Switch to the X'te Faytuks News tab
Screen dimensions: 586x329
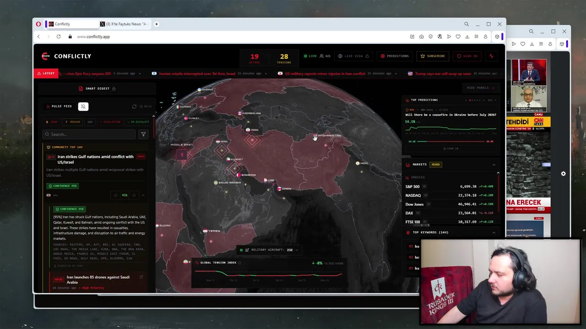pos(125,24)
